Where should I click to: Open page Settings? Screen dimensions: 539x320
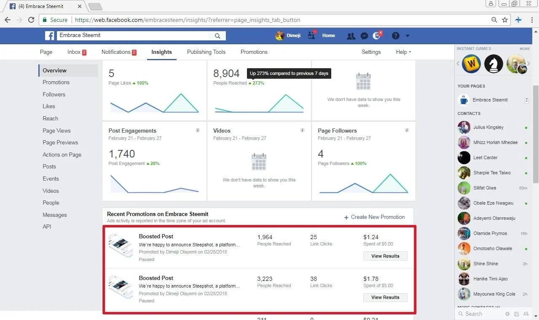pyautogui.click(x=371, y=52)
